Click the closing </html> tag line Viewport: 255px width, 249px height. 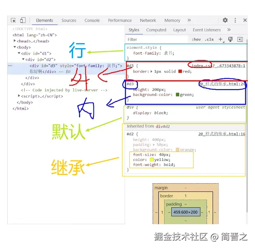pos(20,109)
